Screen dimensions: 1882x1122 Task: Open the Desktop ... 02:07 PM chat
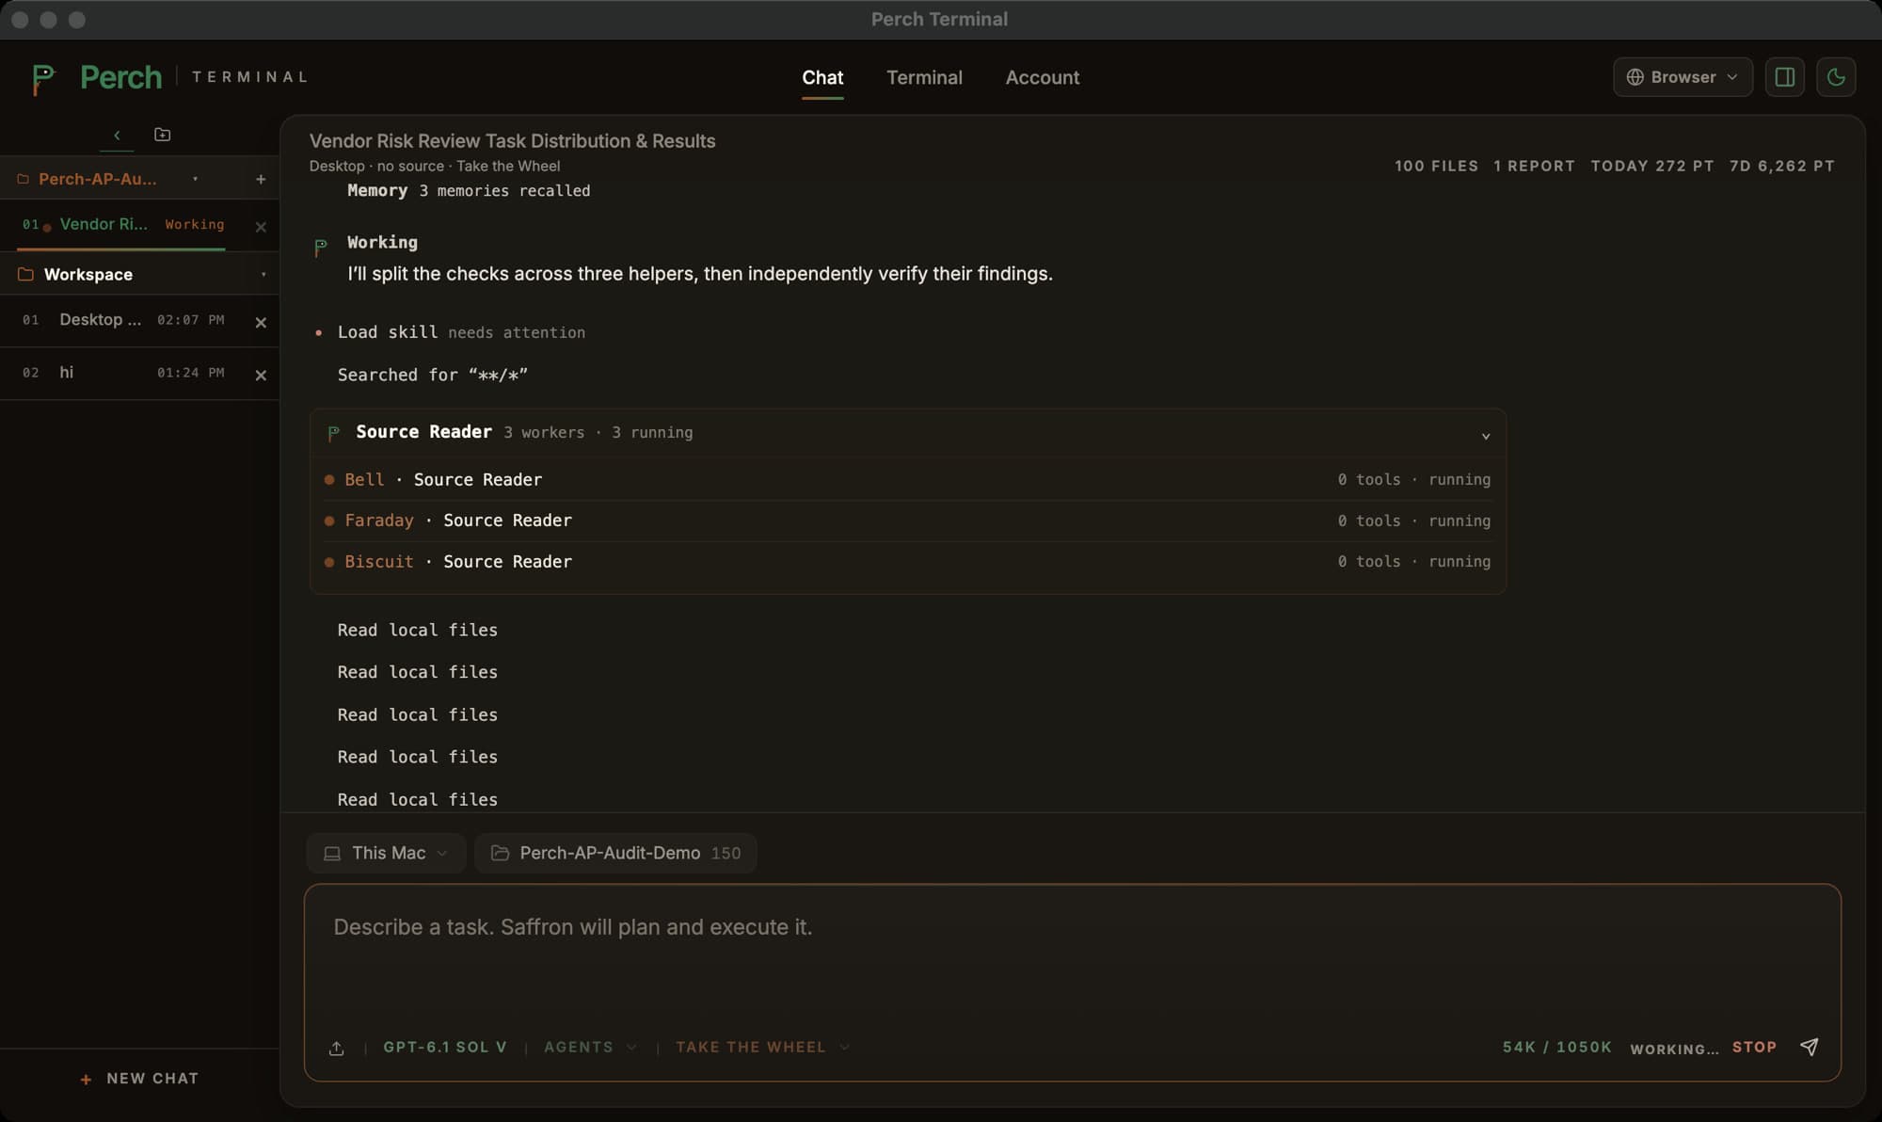122,320
